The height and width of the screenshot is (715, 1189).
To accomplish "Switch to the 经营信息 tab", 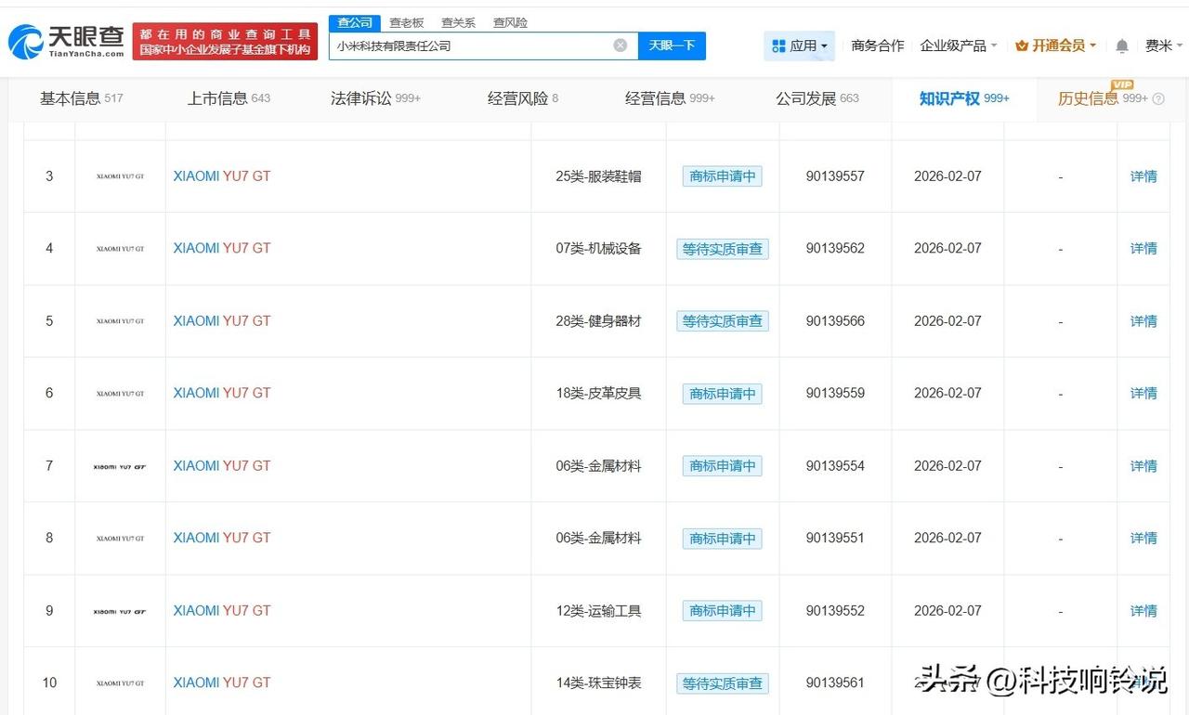I will tap(670, 98).
